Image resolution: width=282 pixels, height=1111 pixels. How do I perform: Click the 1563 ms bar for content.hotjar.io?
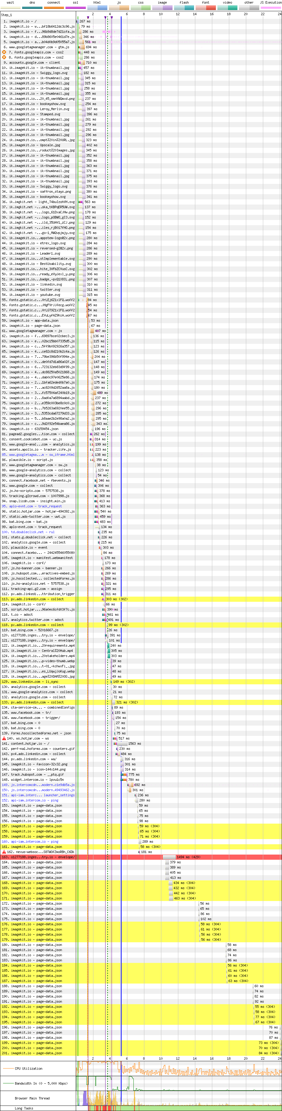tap(120, 743)
